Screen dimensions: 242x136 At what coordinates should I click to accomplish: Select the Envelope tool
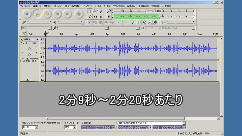[x=96, y=11]
